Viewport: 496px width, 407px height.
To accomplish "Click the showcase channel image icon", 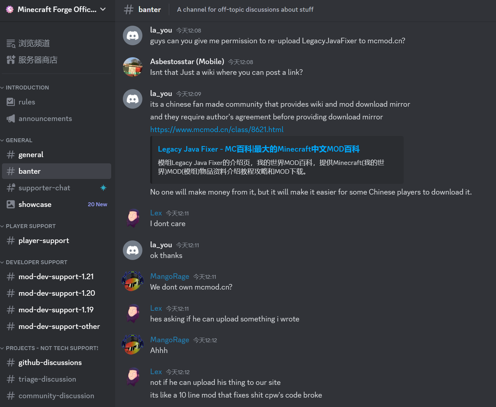I will pos(11,204).
